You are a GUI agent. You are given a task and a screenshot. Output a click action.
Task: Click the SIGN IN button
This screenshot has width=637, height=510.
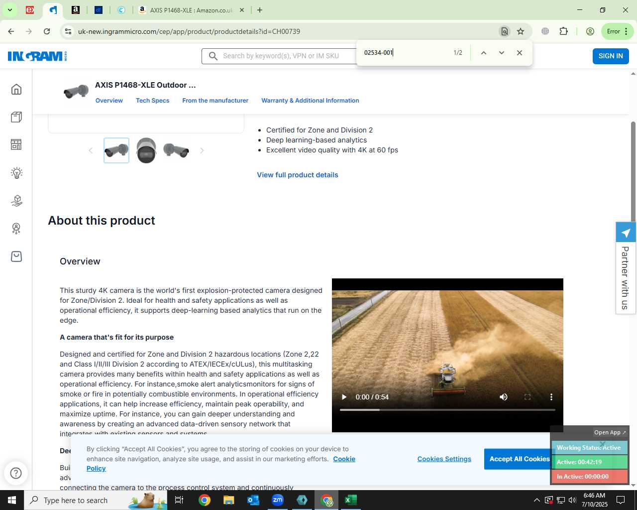pos(611,56)
